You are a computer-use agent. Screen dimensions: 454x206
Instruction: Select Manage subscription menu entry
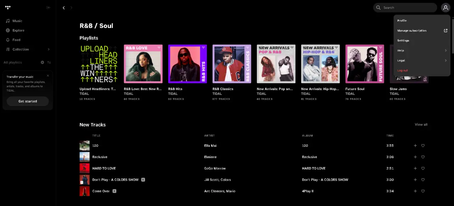422,30
